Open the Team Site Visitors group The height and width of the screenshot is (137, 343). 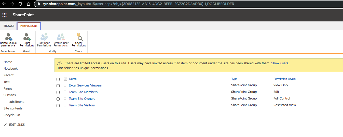point(82,105)
